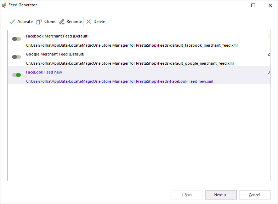Click the default_google_merchant_feed.xml file path
The image size is (278, 204).
click(130, 63)
